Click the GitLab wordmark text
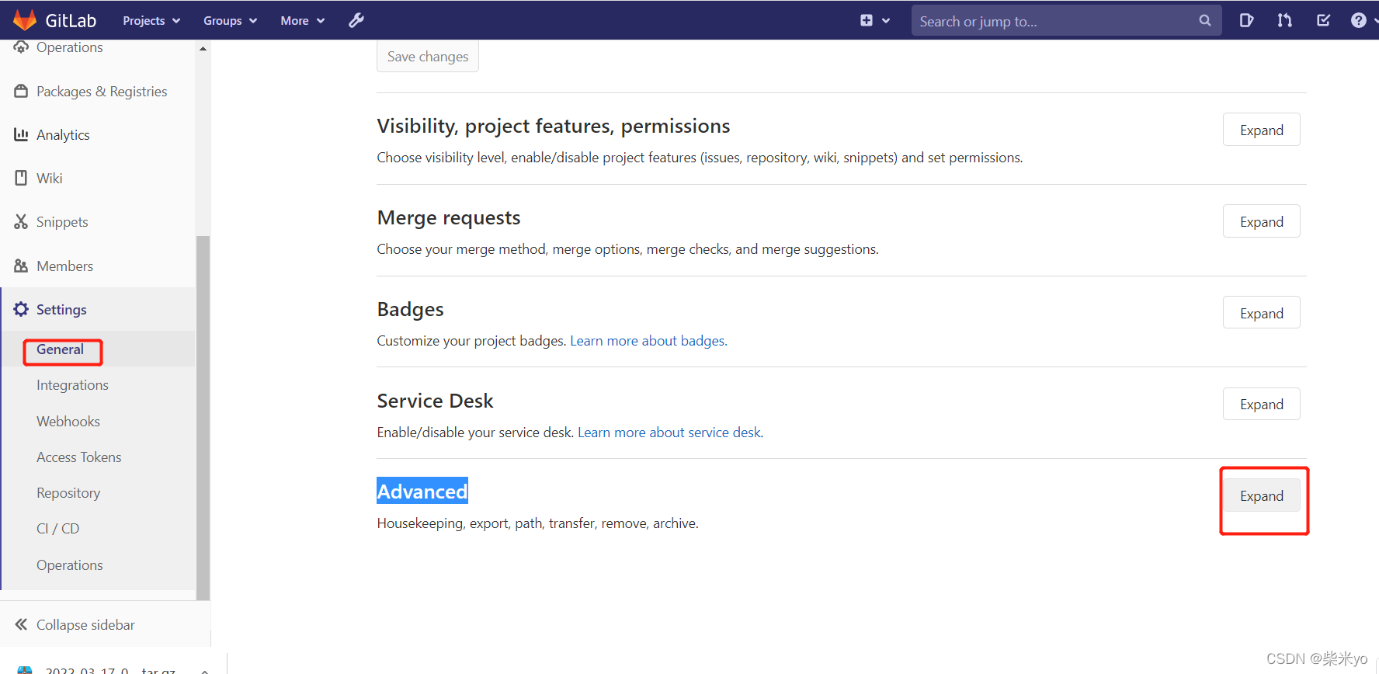 coord(71,21)
